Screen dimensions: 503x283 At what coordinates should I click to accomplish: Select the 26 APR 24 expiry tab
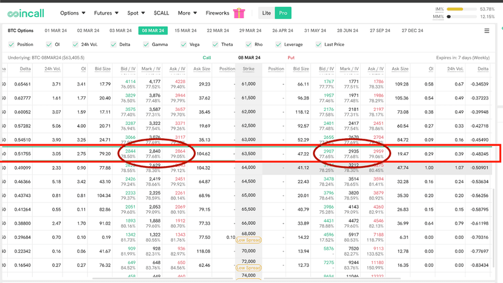282,31
